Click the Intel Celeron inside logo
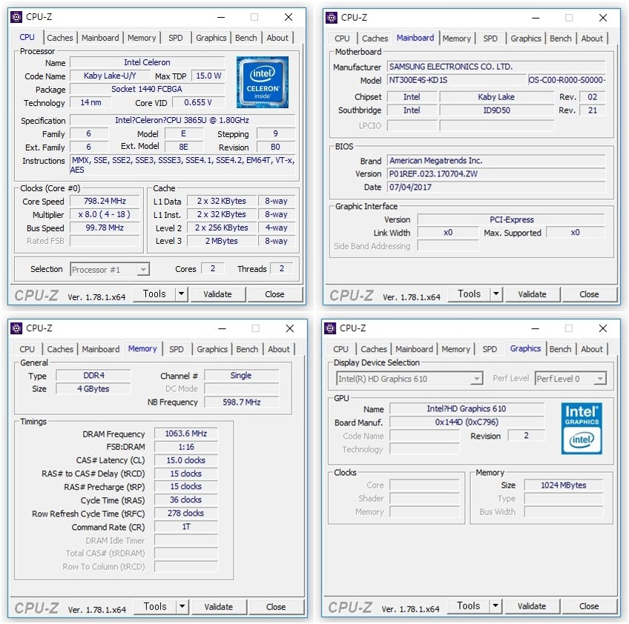This screenshot has width=629, height=624. [263, 82]
